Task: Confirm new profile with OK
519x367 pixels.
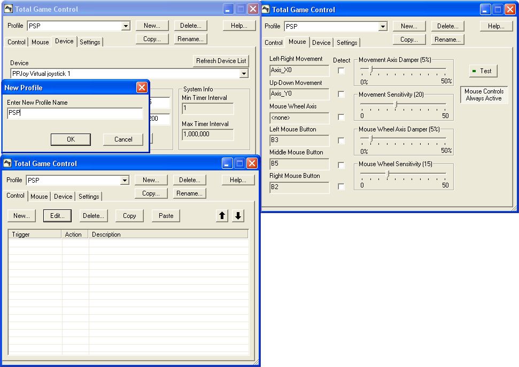Action: (x=71, y=139)
